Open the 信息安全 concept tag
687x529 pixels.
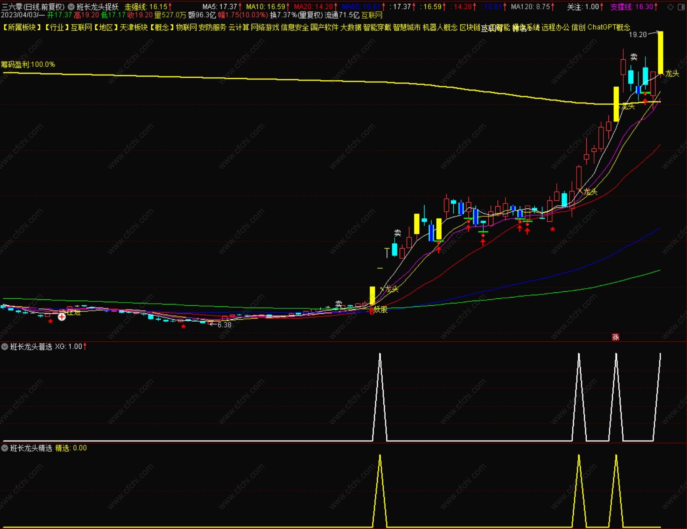click(x=295, y=27)
